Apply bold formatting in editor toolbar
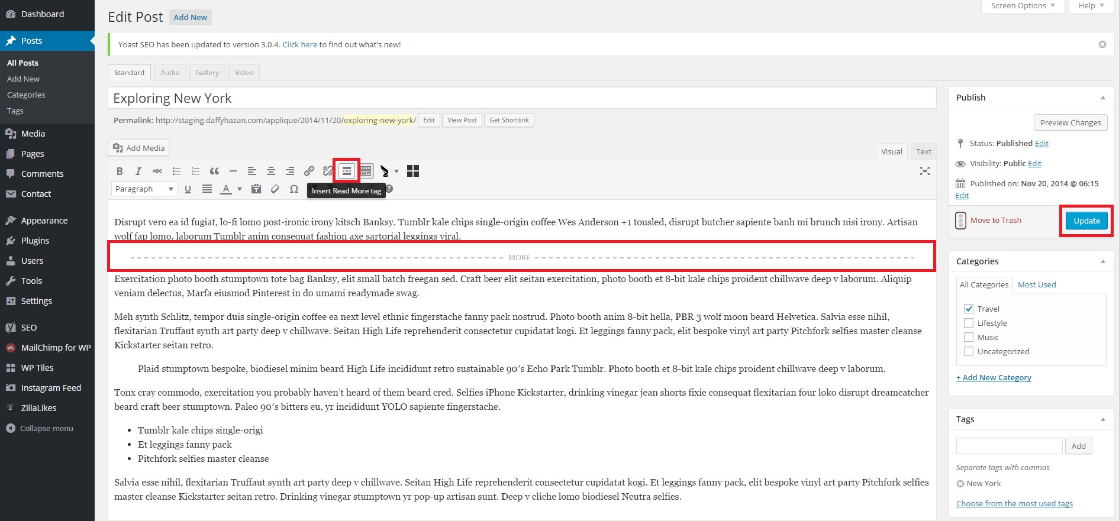 [x=120, y=171]
